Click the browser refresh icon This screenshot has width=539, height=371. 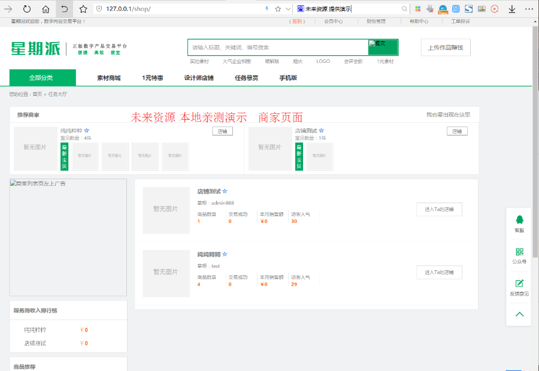(27, 9)
